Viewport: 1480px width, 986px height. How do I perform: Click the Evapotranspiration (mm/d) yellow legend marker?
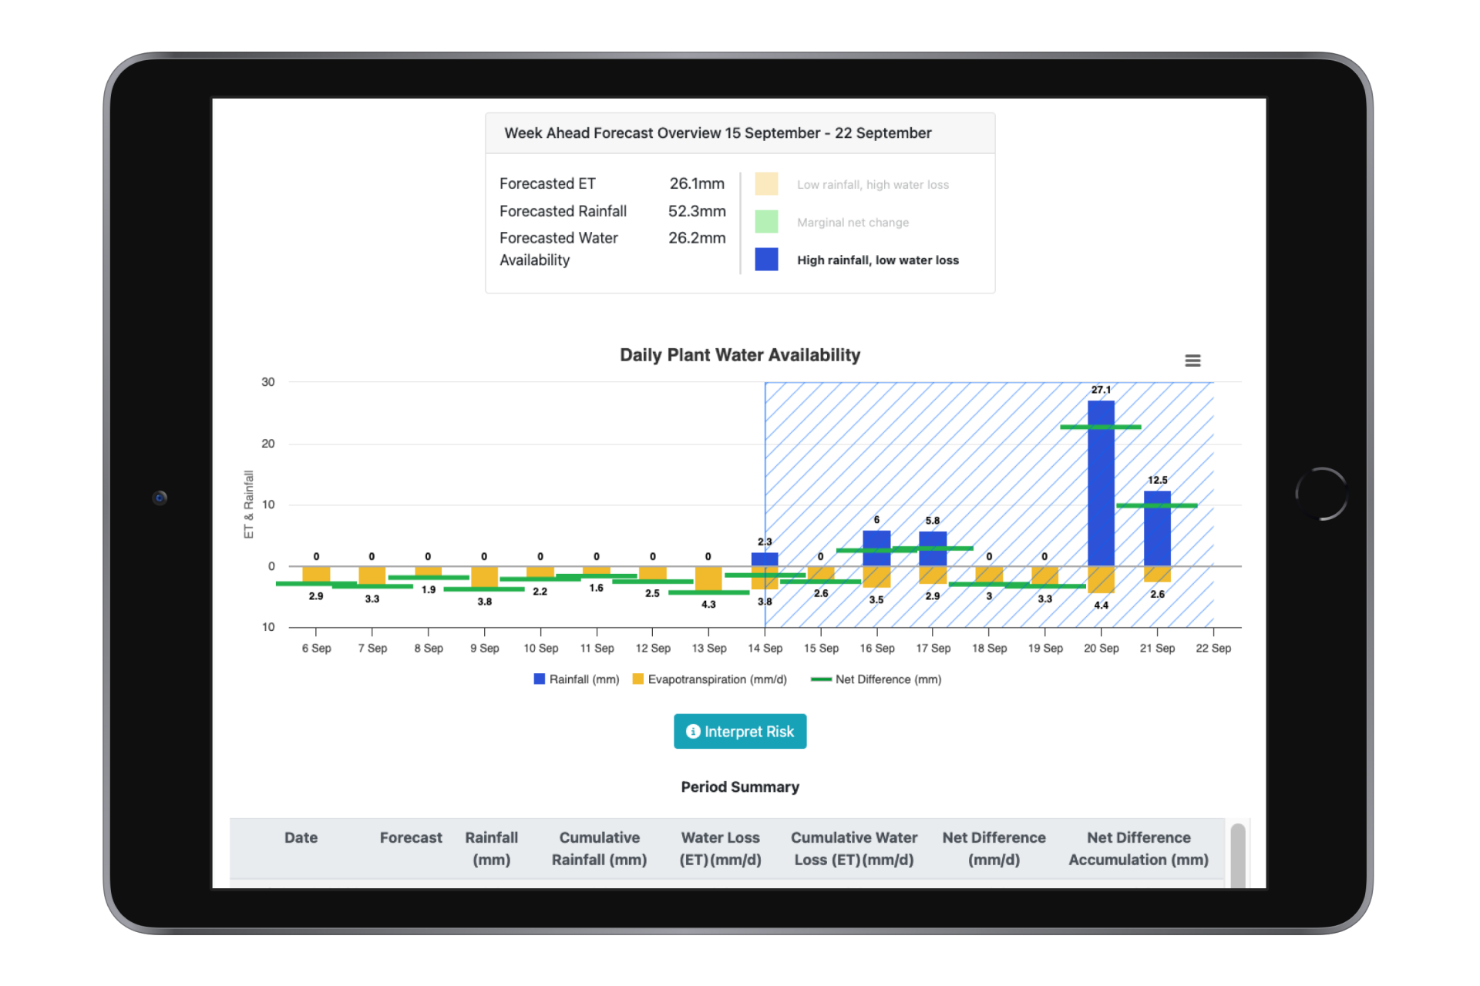(x=637, y=679)
